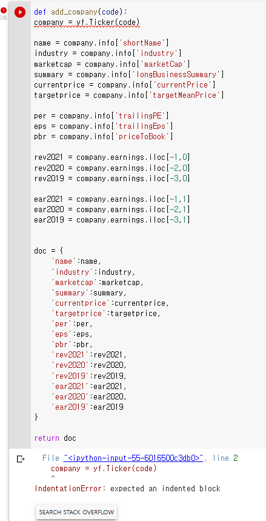
Task: Open the ipython-input-55 traceback link
Action: 133,458
